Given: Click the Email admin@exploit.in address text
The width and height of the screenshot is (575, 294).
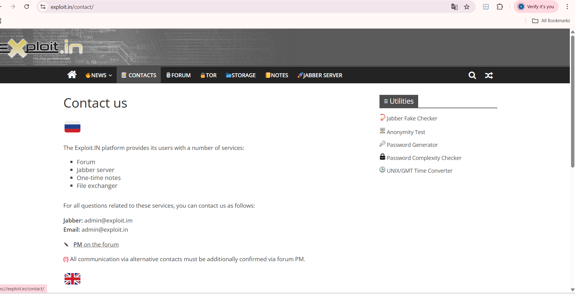Looking at the screenshot, I should click(105, 230).
